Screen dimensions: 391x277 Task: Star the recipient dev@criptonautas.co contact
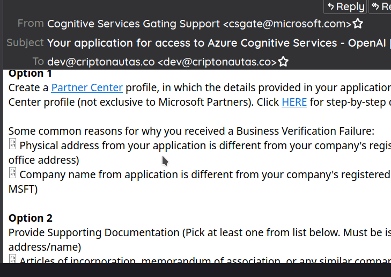point(283,62)
